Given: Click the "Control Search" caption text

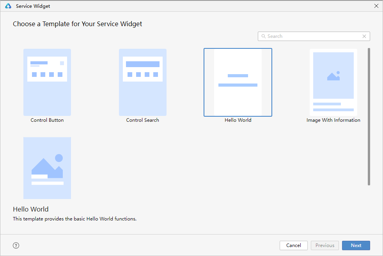Looking at the screenshot, I should point(143,120).
